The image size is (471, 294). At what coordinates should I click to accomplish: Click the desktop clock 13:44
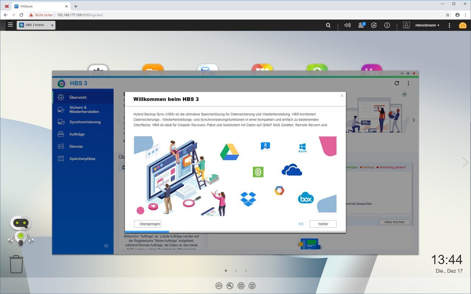447,259
